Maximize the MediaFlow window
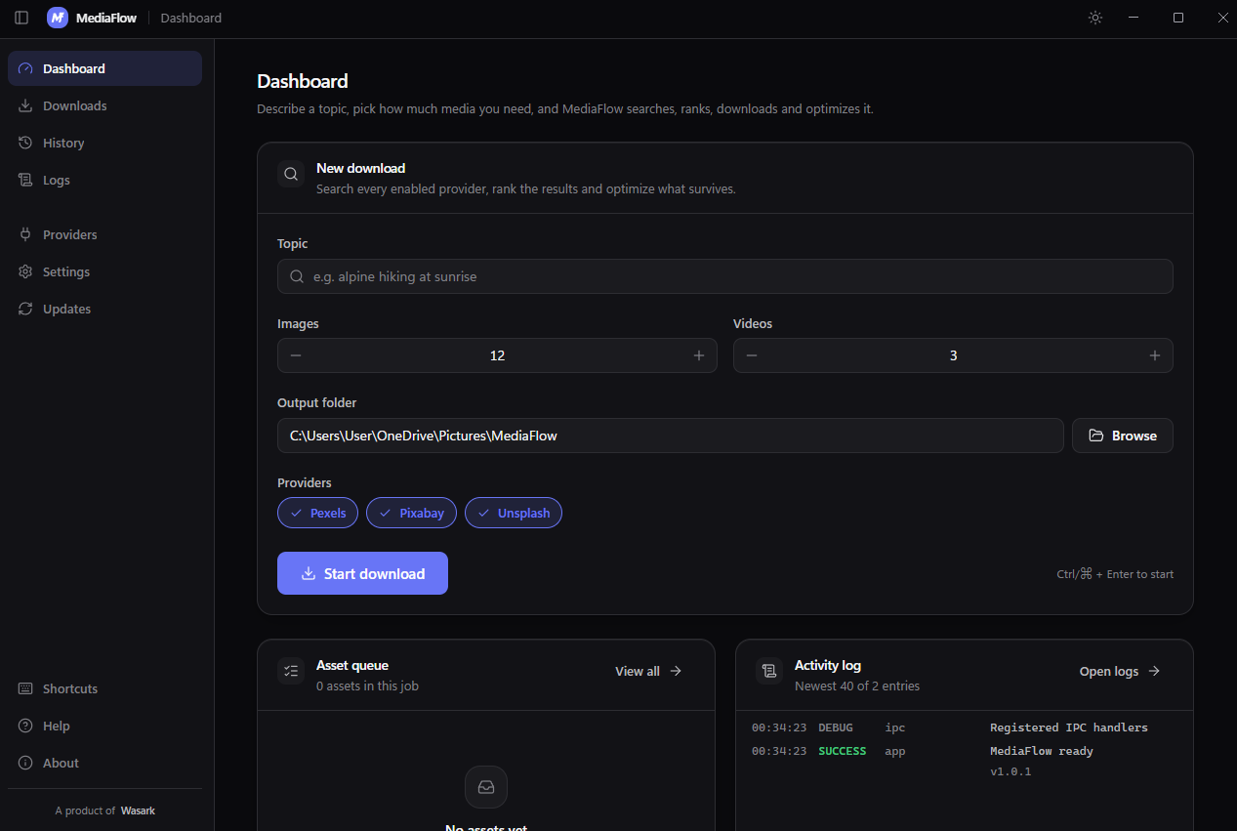Viewport: 1237px width, 831px height. [x=1178, y=18]
